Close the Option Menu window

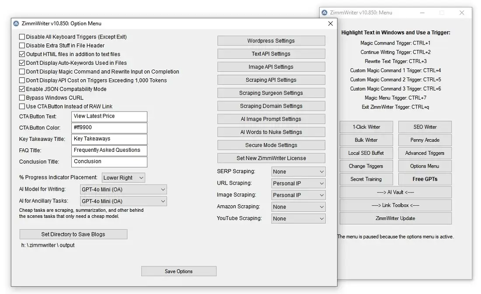331,24
